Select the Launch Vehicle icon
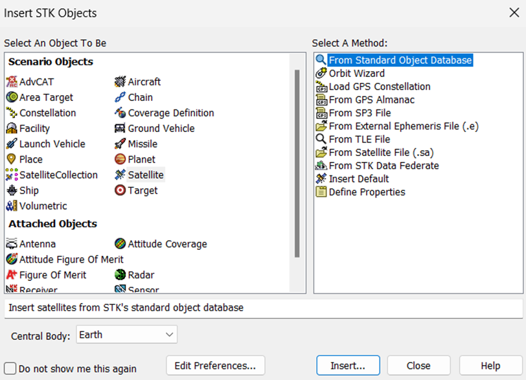This screenshot has width=526, height=380. click(12, 144)
